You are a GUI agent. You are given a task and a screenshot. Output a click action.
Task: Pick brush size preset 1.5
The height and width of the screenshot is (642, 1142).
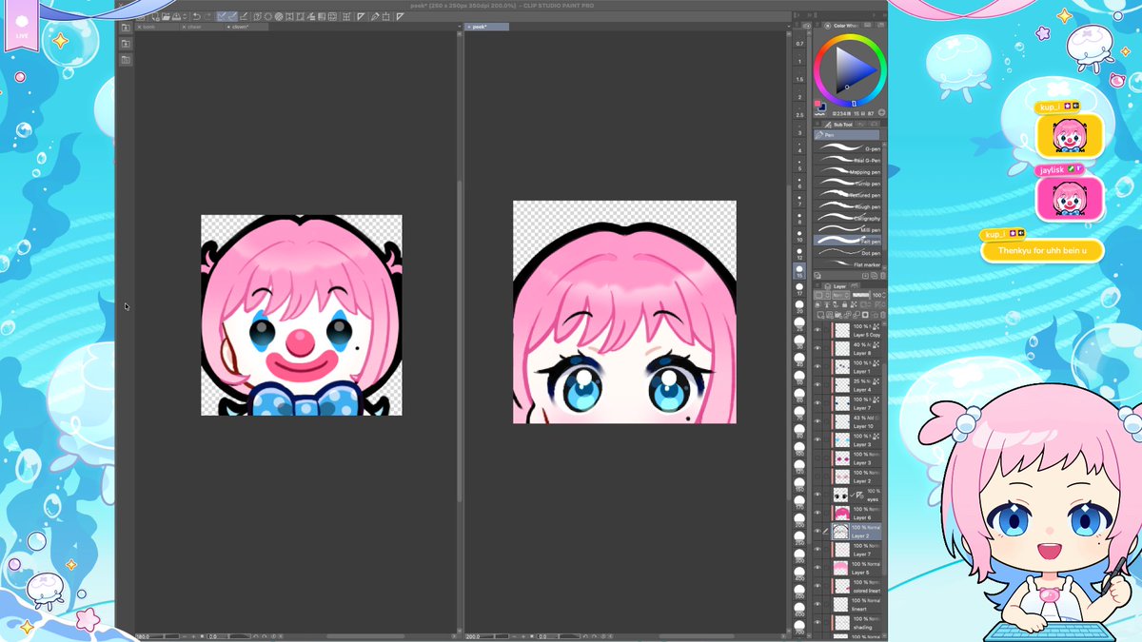(x=799, y=76)
